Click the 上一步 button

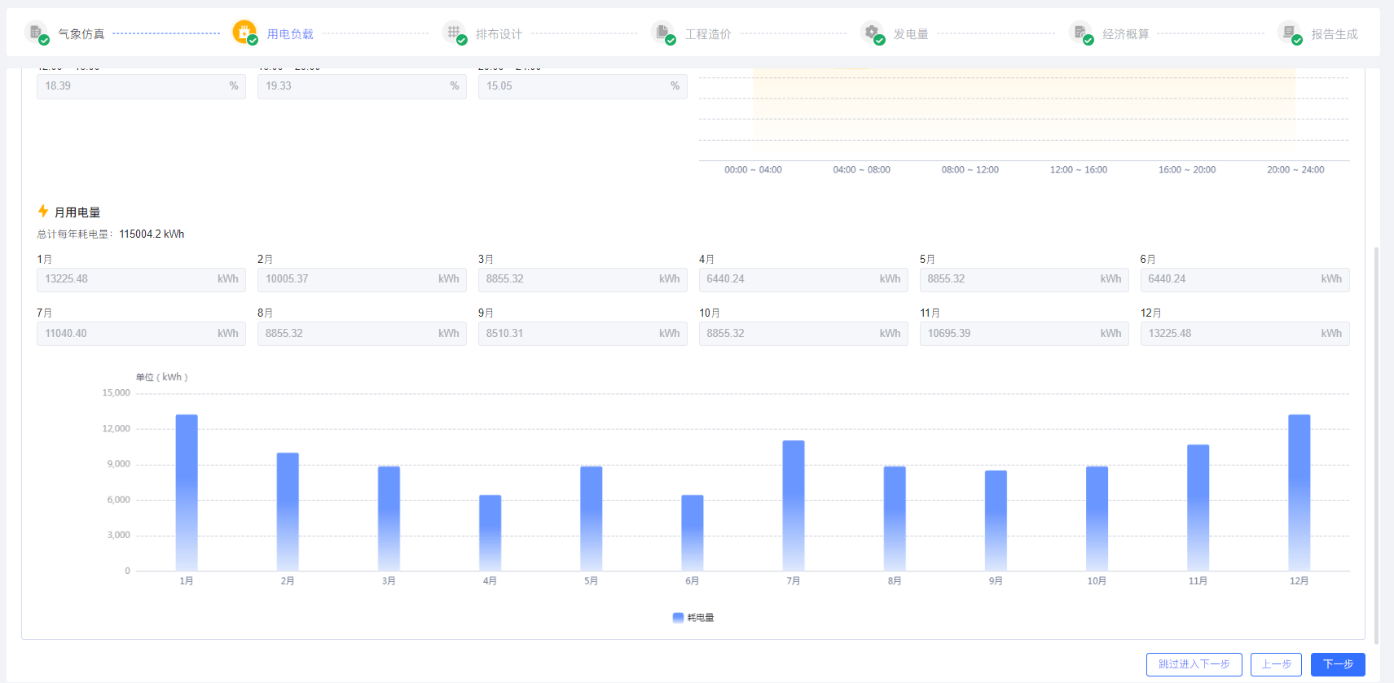point(1277,664)
